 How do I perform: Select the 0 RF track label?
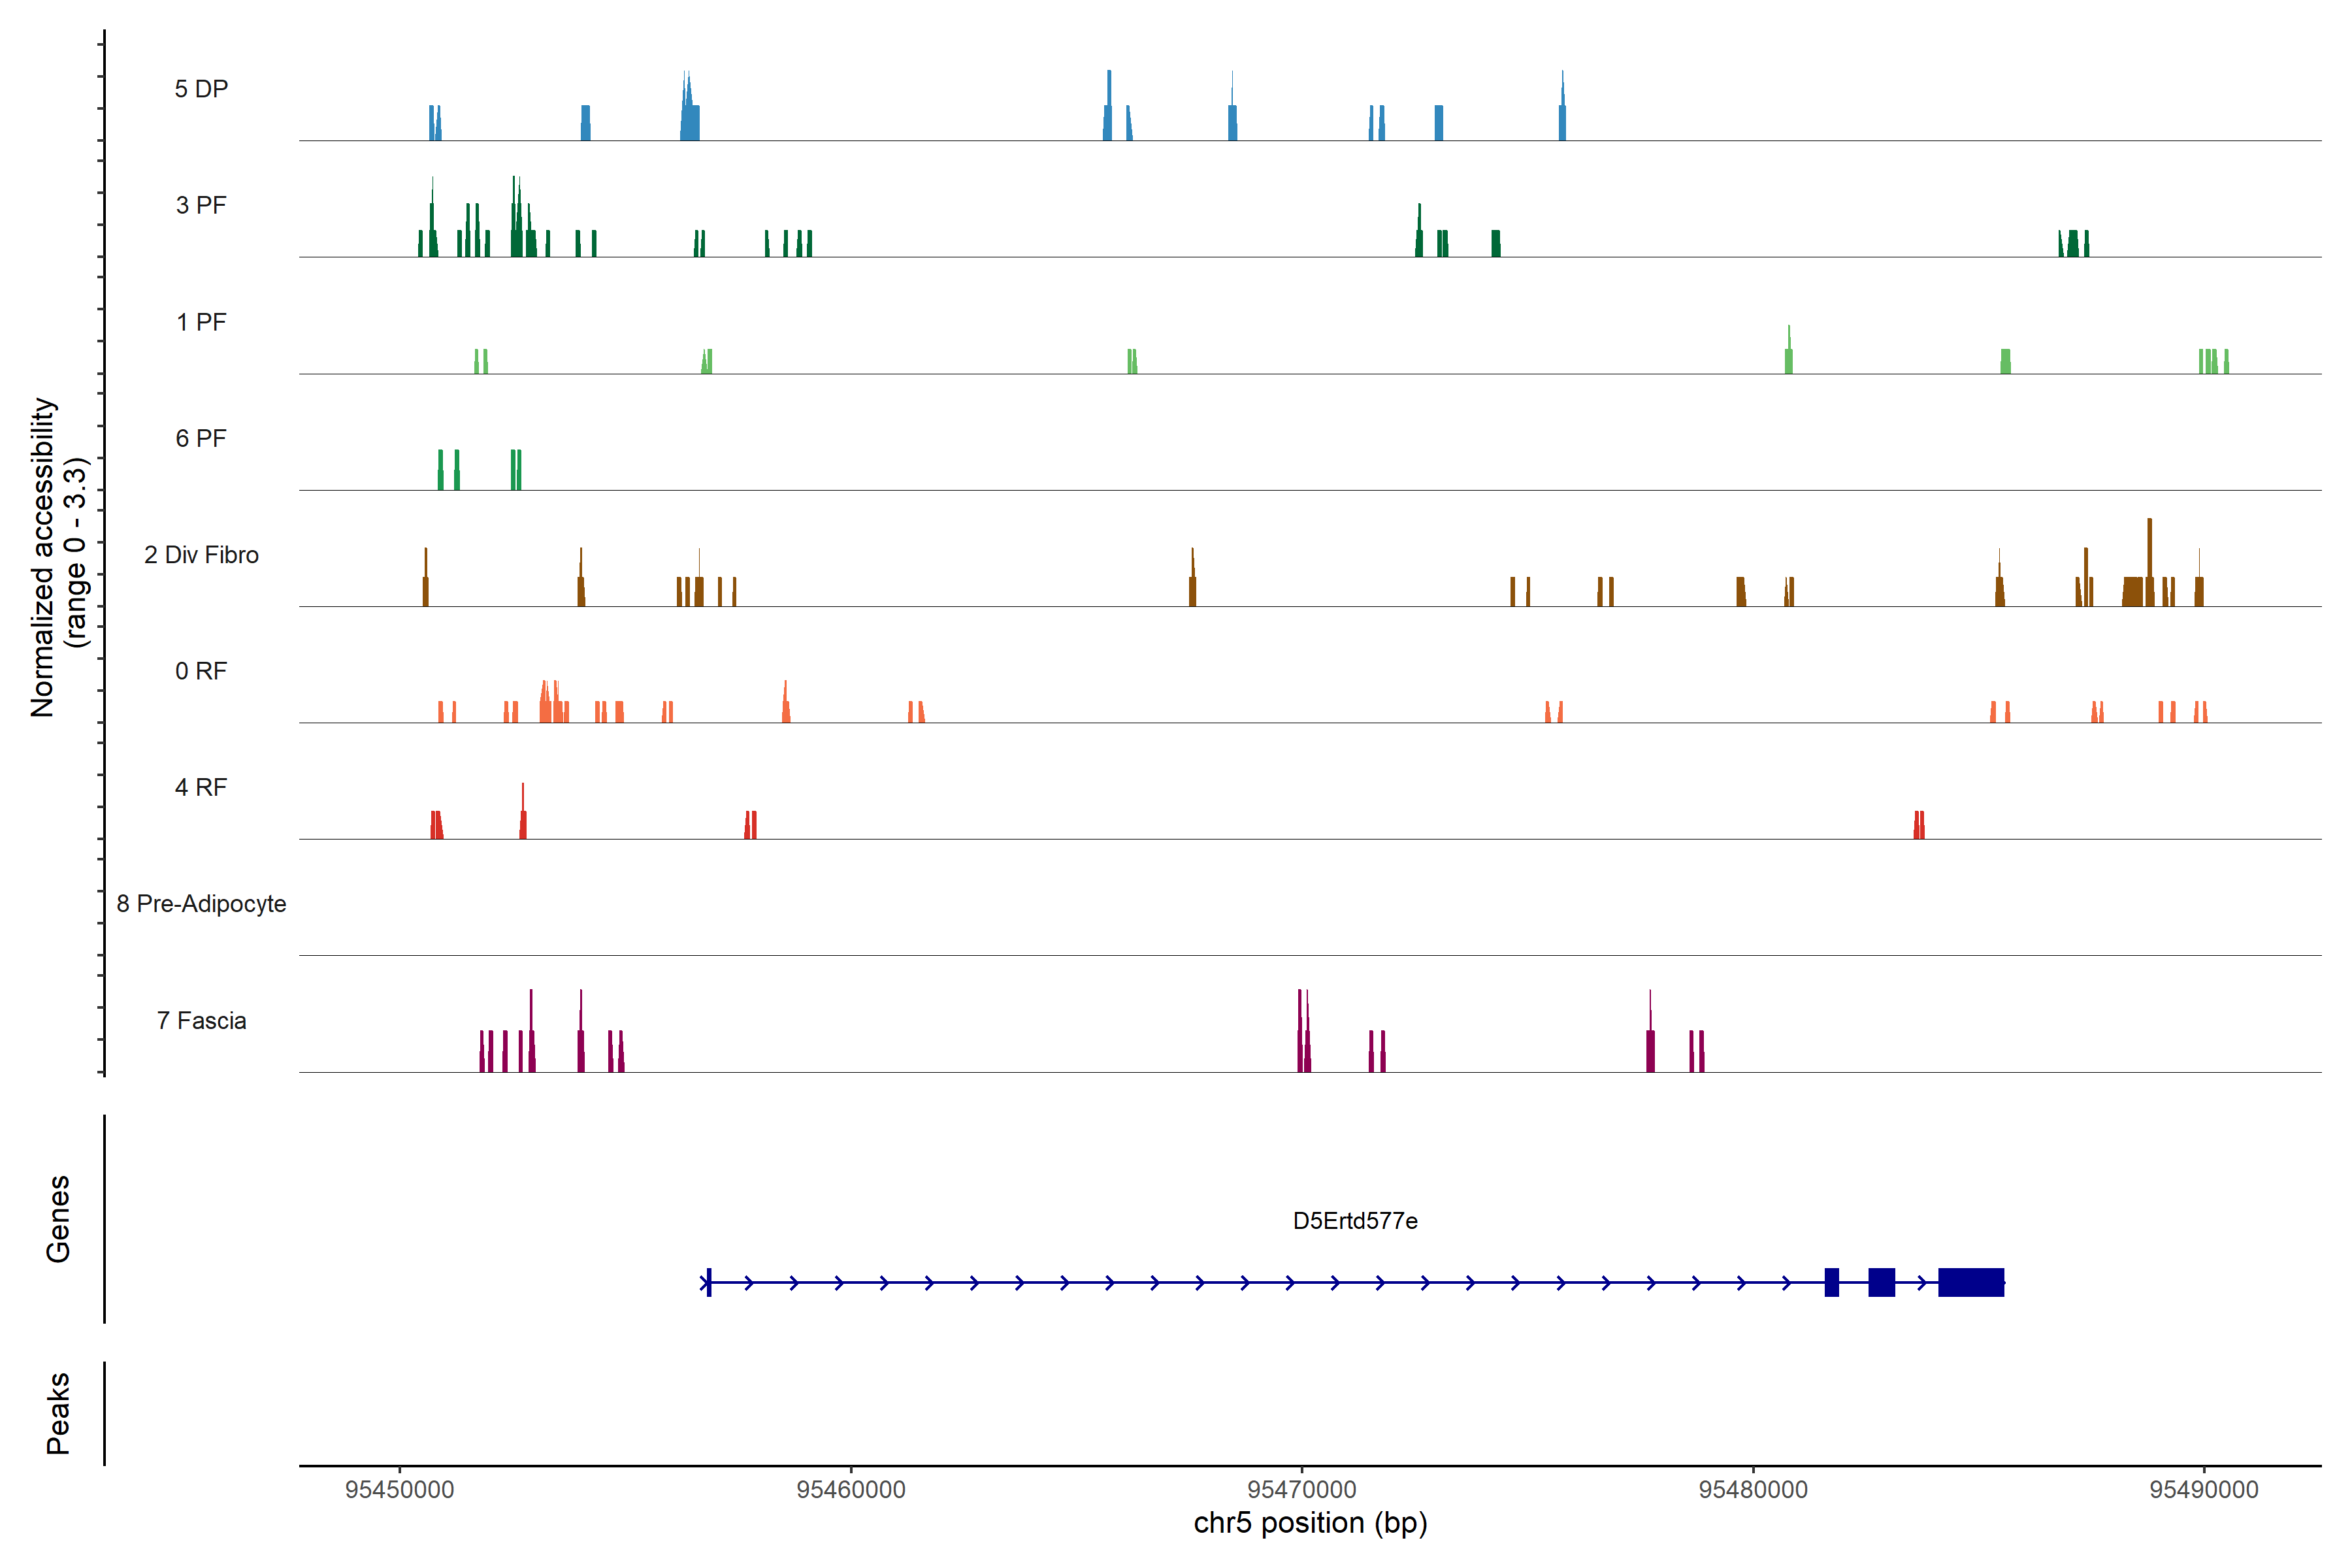point(201,671)
